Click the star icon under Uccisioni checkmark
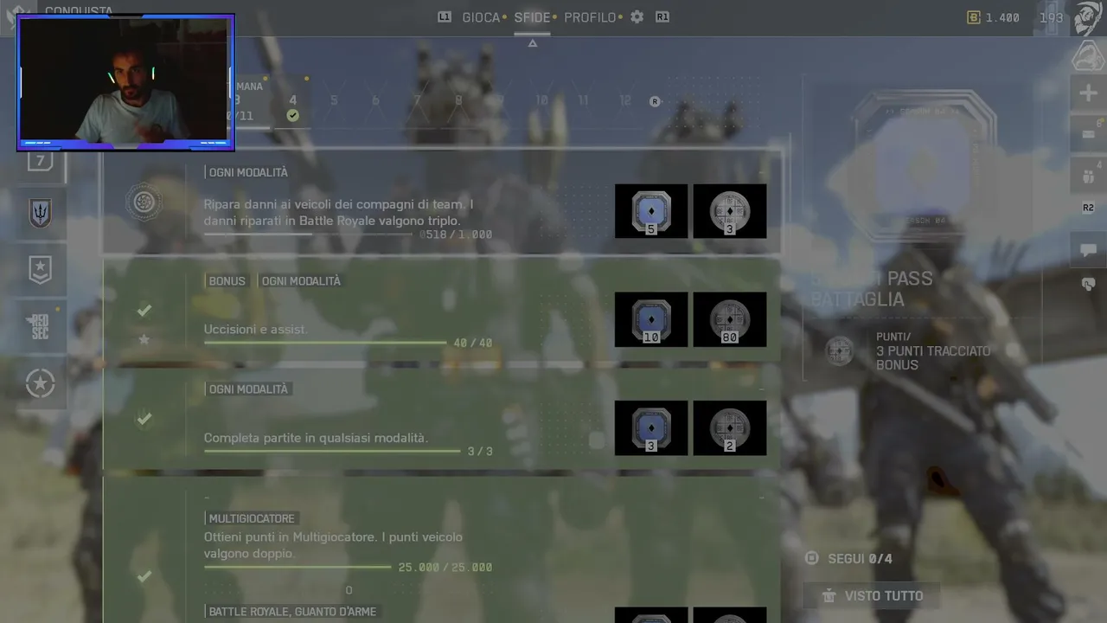This screenshot has width=1107, height=623. click(144, 339)
